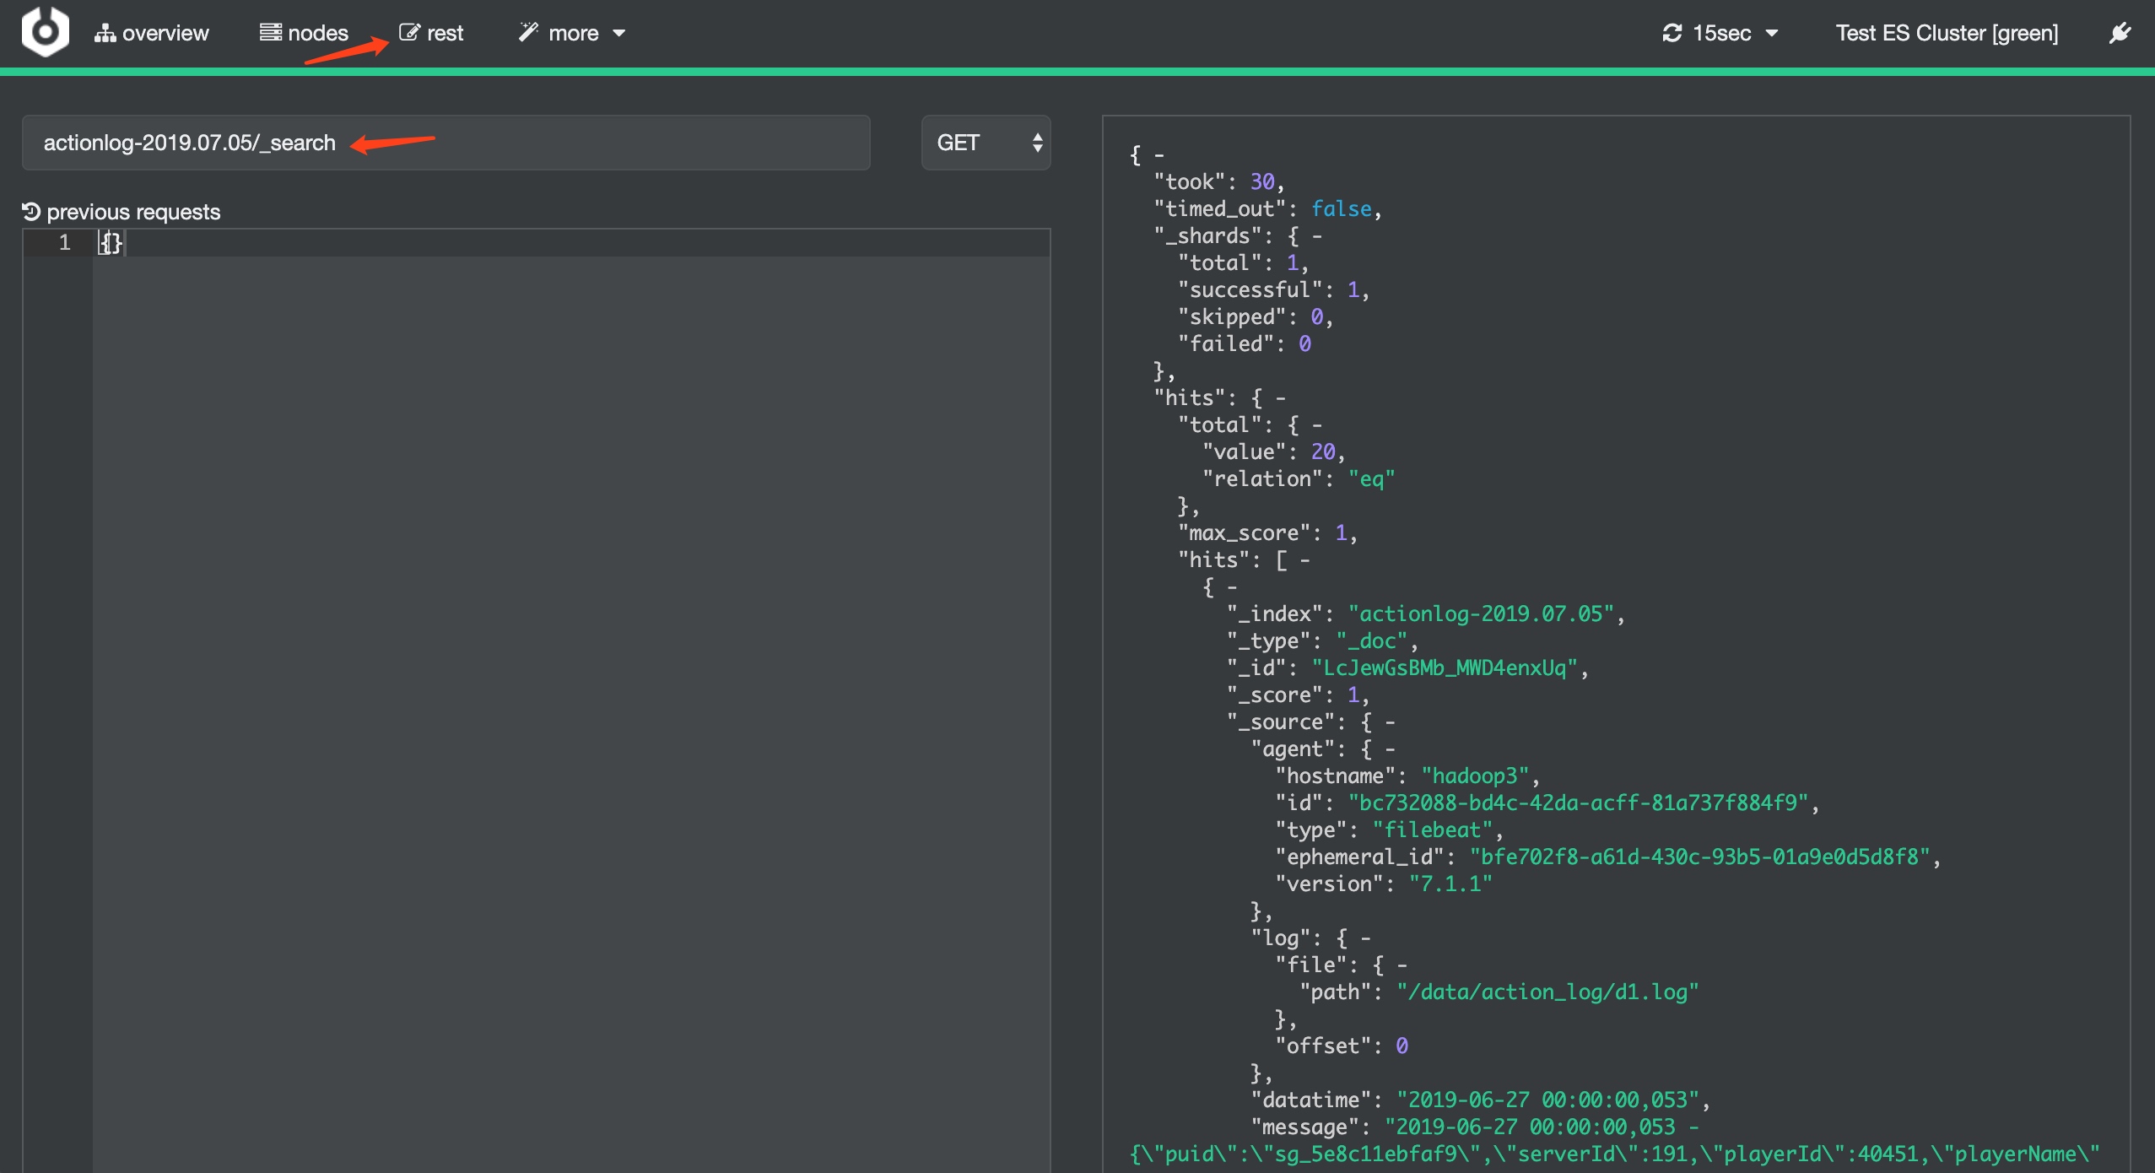The image size is (2155, 1173).
Task: Focus the actionlog-2019.07.05/_search path field
Action: pyautogui.click(x=446, y=143)
